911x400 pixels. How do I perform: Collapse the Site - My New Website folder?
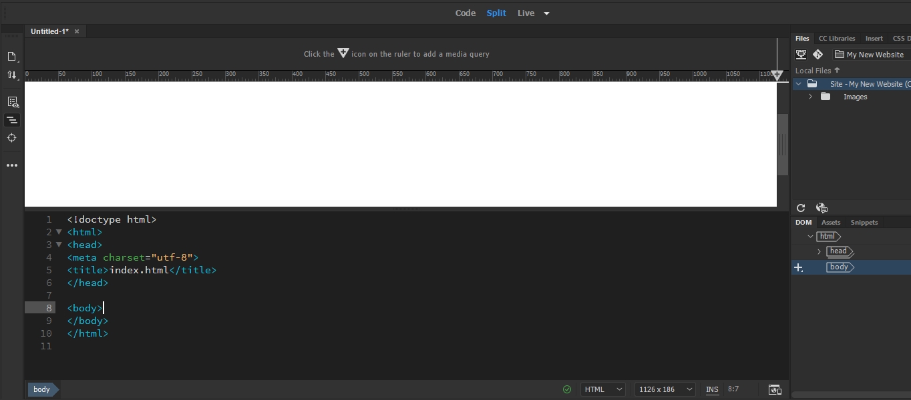(798, 84)
